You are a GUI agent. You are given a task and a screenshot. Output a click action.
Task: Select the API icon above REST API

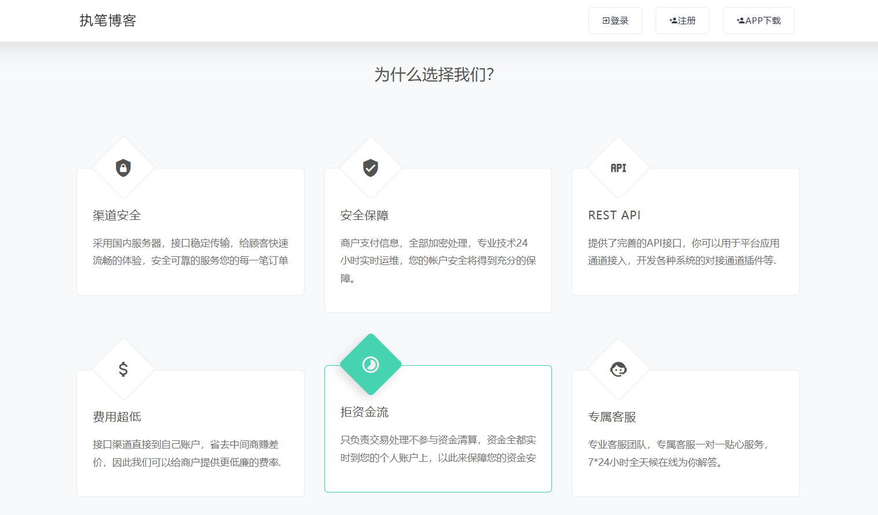coord(619,168)
